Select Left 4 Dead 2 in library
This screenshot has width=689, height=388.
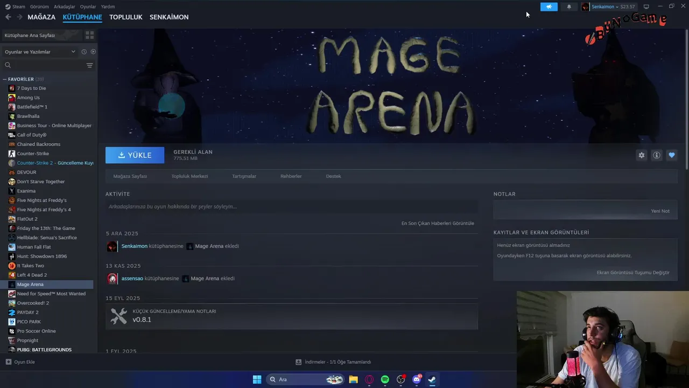[32, 275]
